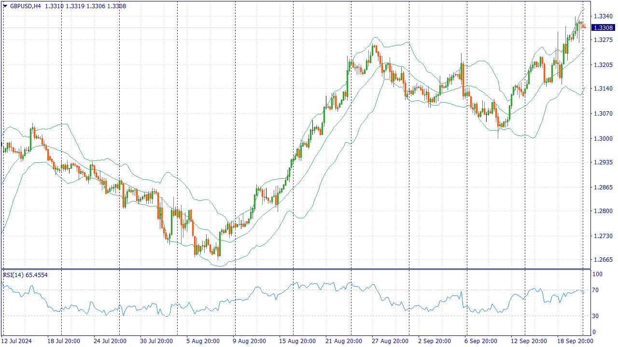Click the 1.2665 price axis label

coord(603,260)
